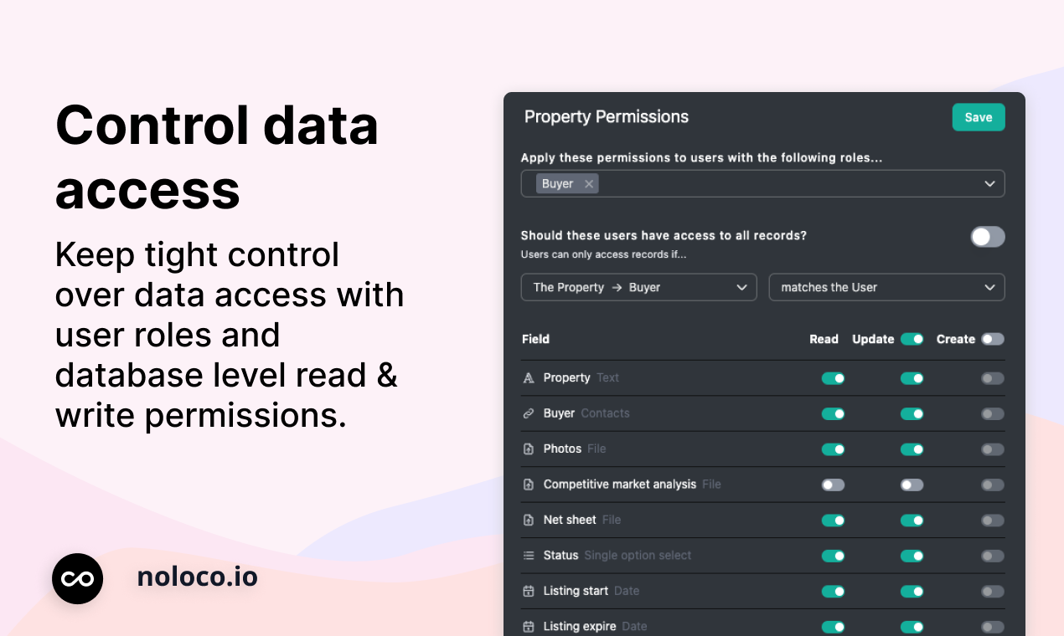
Task: Click the file icon beside Net sheet
Action: point(529,520)
